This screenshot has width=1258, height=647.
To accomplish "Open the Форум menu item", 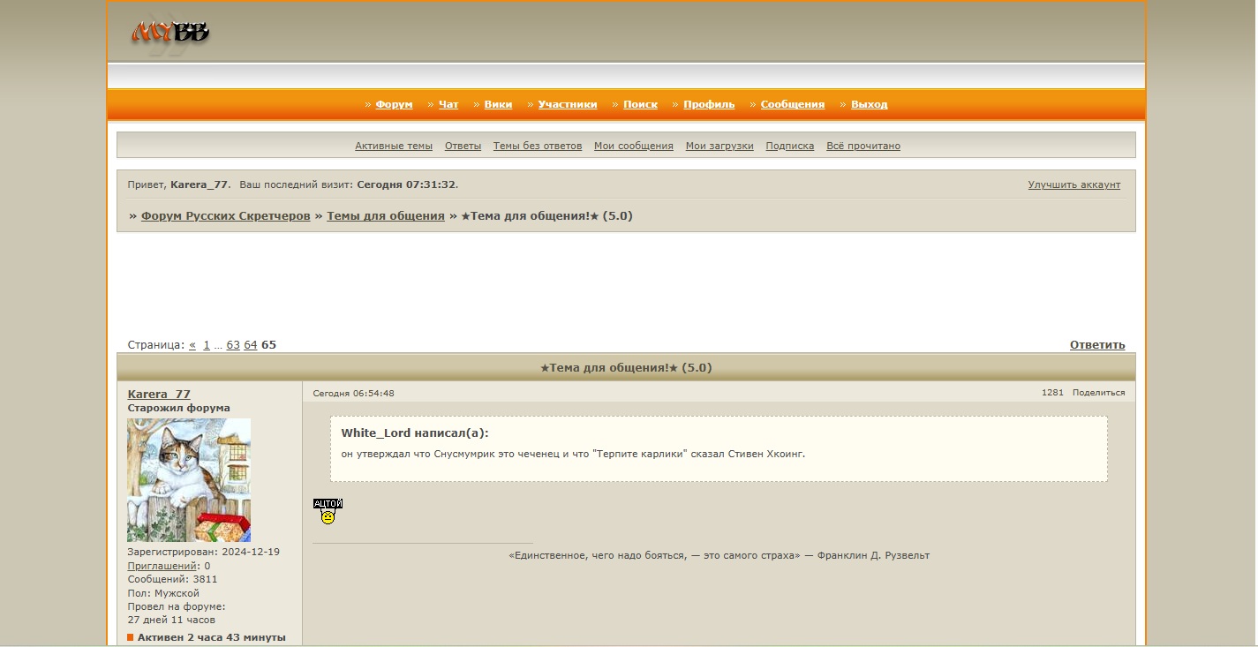I will (x=394, y=104).
